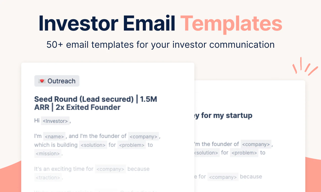321x192 pixels.
Task: Click the <traction> placeholder token
Action: [x=48, y=178]
